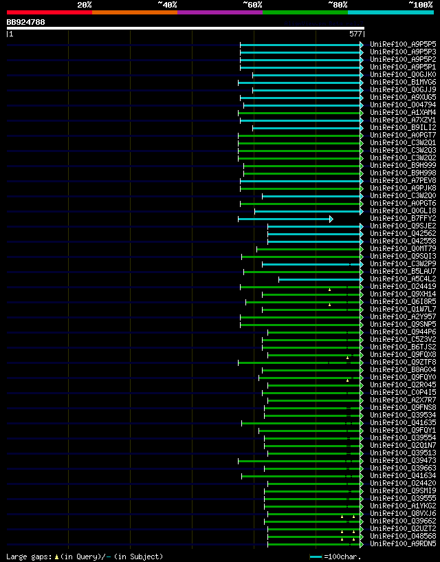Open hit UniRef100_A9P5P5
The width and height of the screenshot is (440, 562).
(403, 45)
